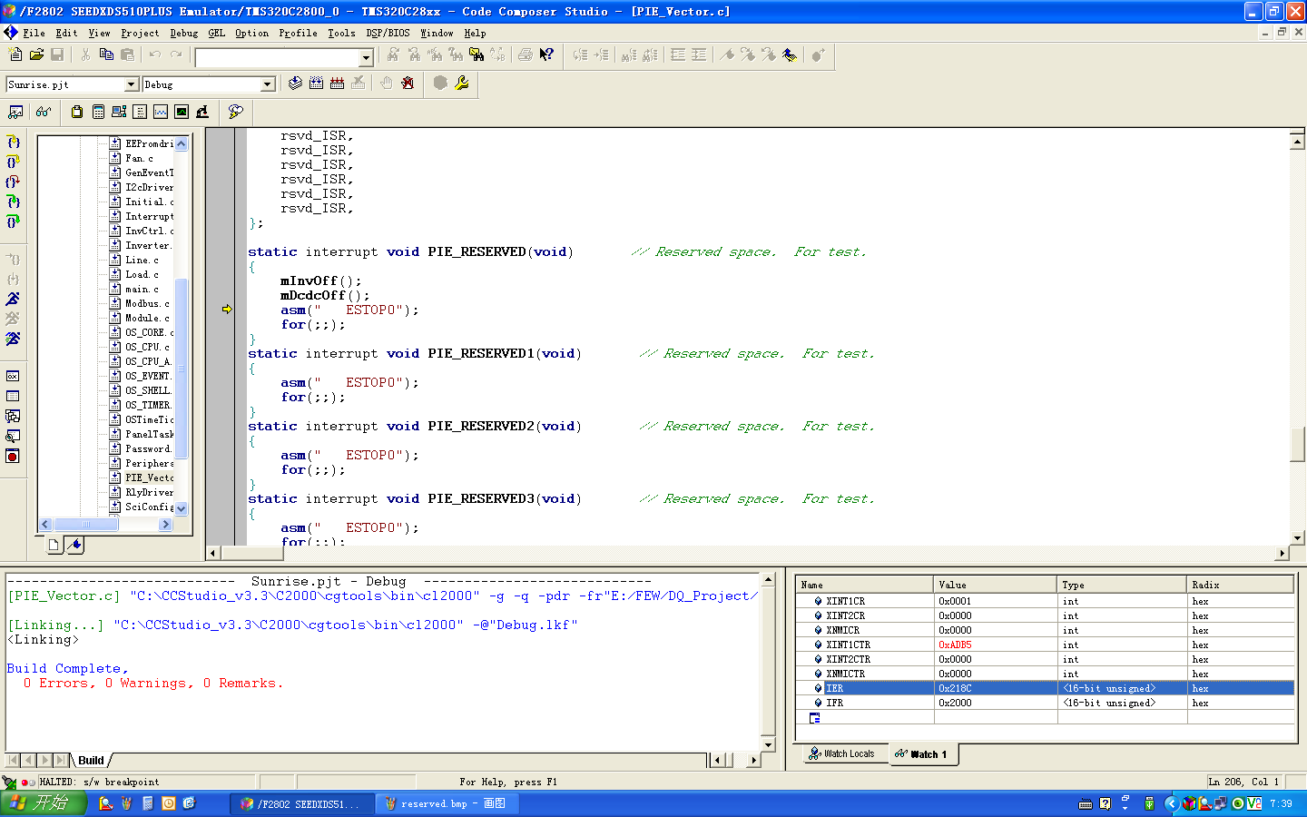The height and width of the screenshot is (817, 1307).
Task: Open Quick Watch with the eyeglasses icon
Action: tap(43, 112)
